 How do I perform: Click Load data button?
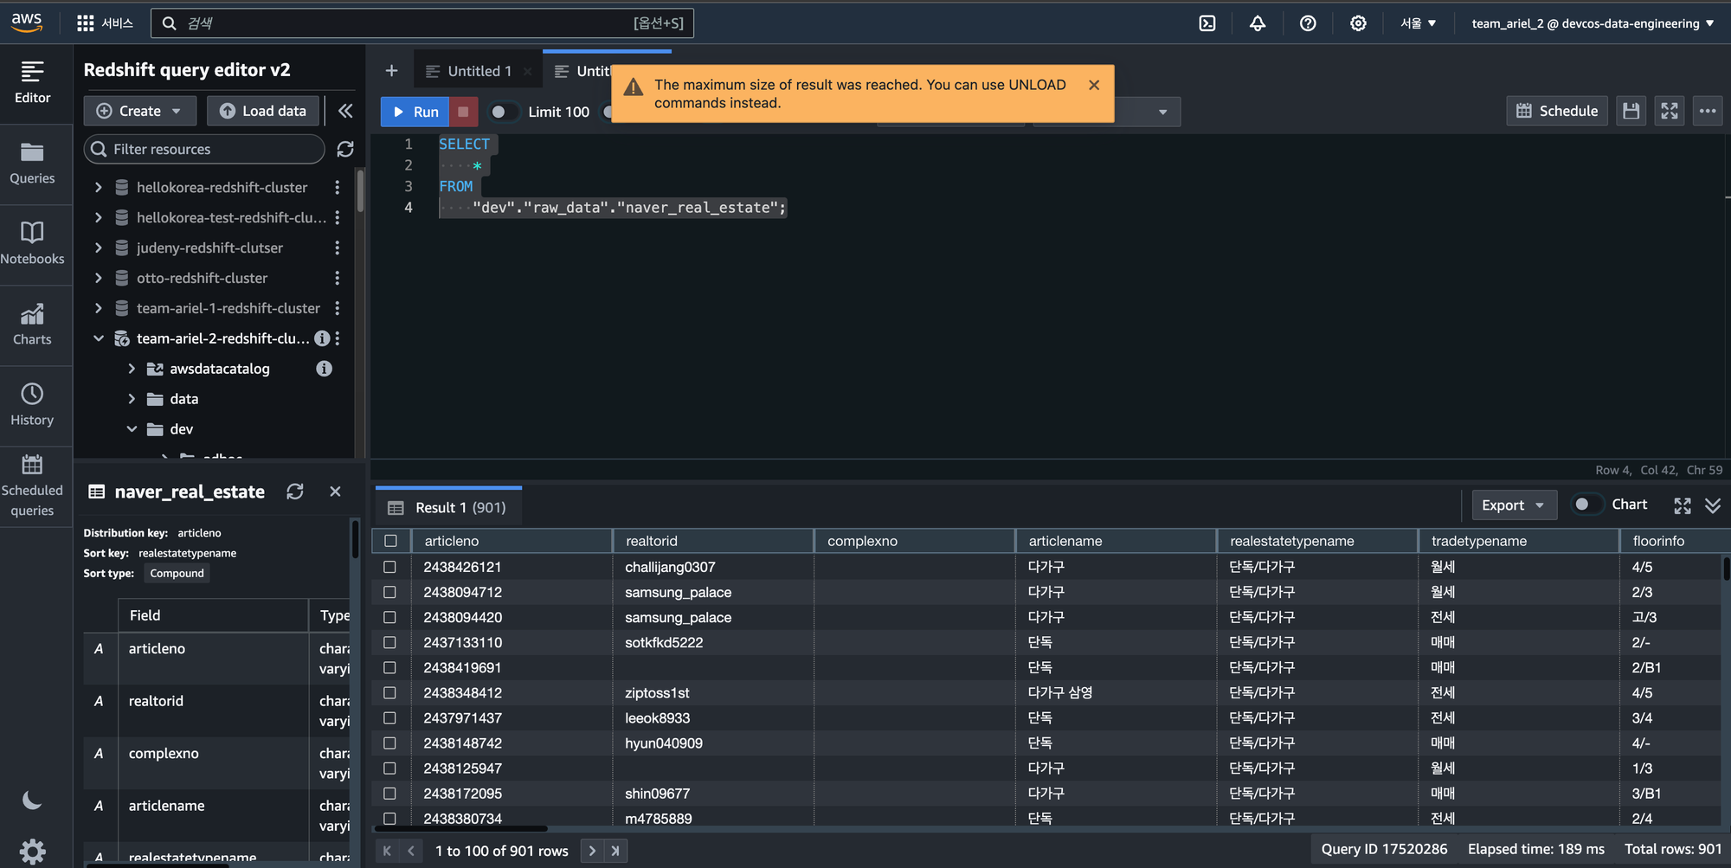coord(263,111)
